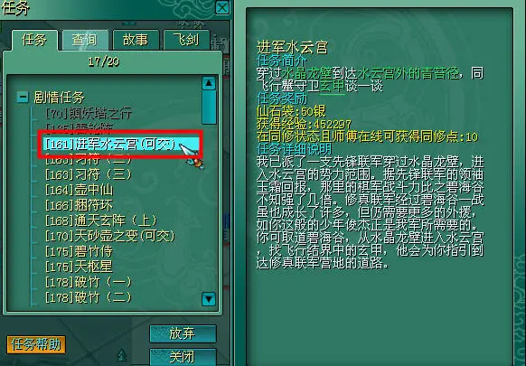Viewport: 526px width, 366px height.
Task: Switch to the 查询 tab
Action: click(85, 41)
